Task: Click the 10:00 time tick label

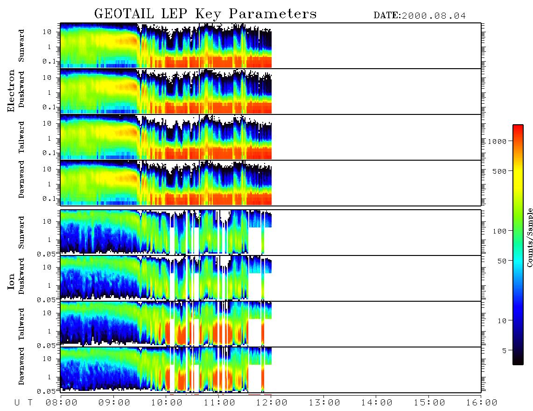Action: pyautogui.click(x=167, y=403)
